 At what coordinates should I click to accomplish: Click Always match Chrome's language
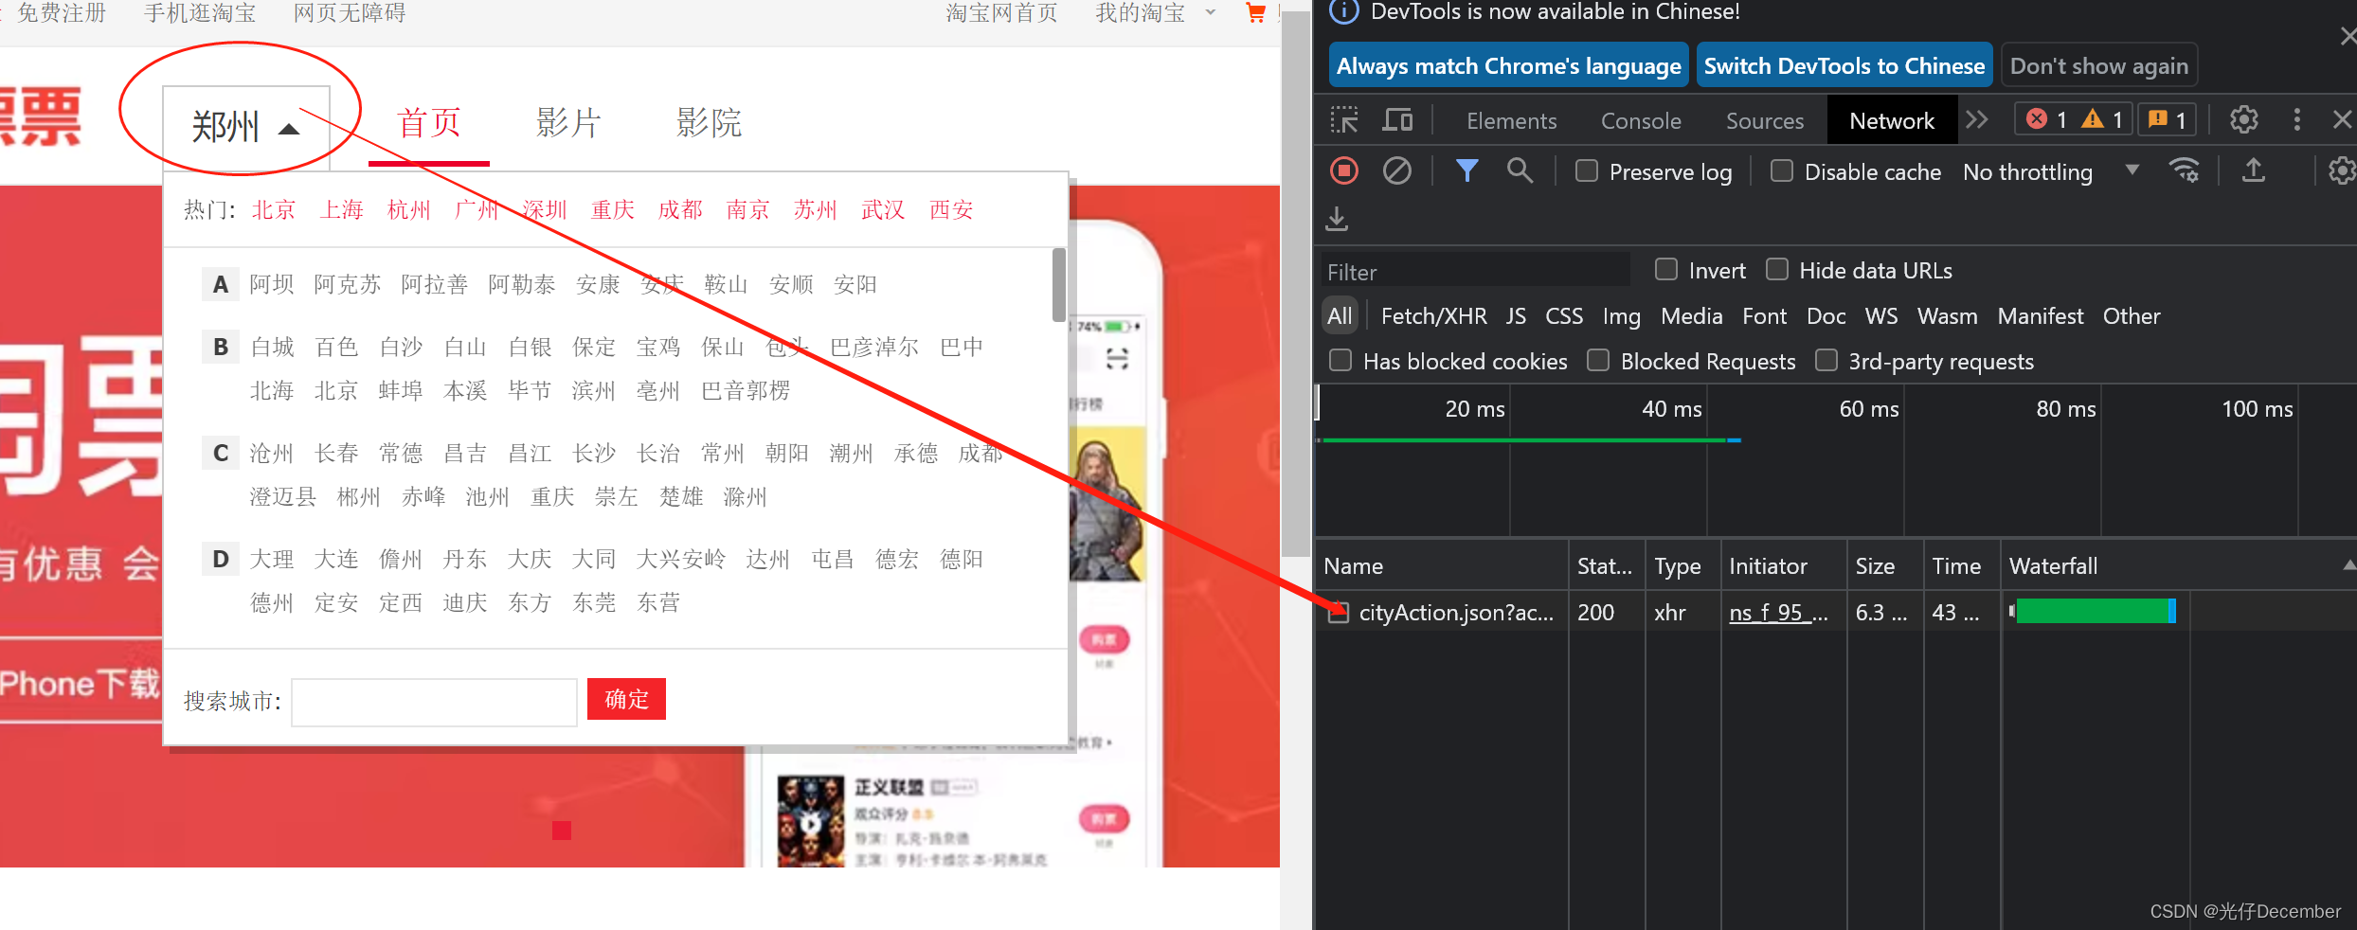point(1508,65)
